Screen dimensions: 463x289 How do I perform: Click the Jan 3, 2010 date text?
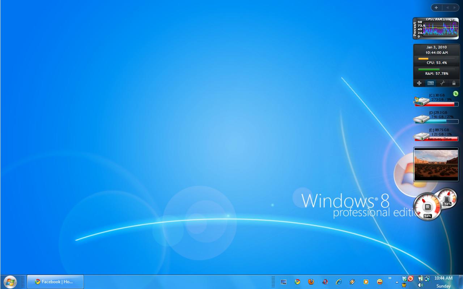point(437,47)
